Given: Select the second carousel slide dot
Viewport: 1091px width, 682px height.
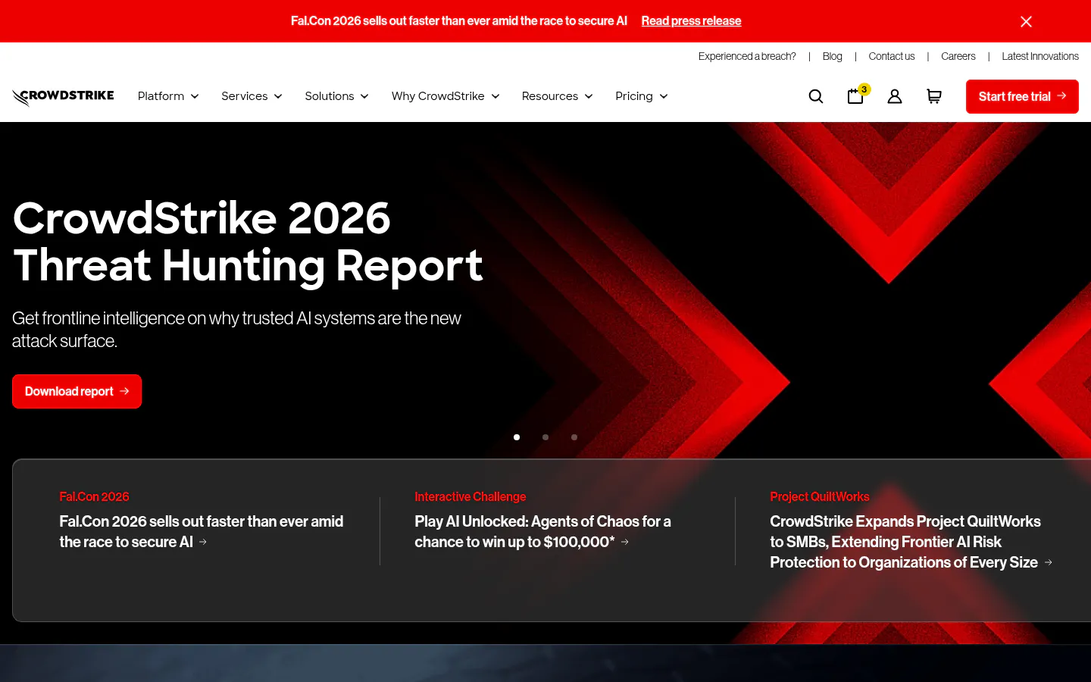Looking at the screenshot, I should click(x=545, y=437).
